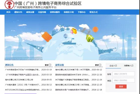Image resolution: width=140 pixels, height=94 pixels.
Task: Open policy 关于调整扩大跨境电子商务零售进口商品…
Action: [73, 80]
